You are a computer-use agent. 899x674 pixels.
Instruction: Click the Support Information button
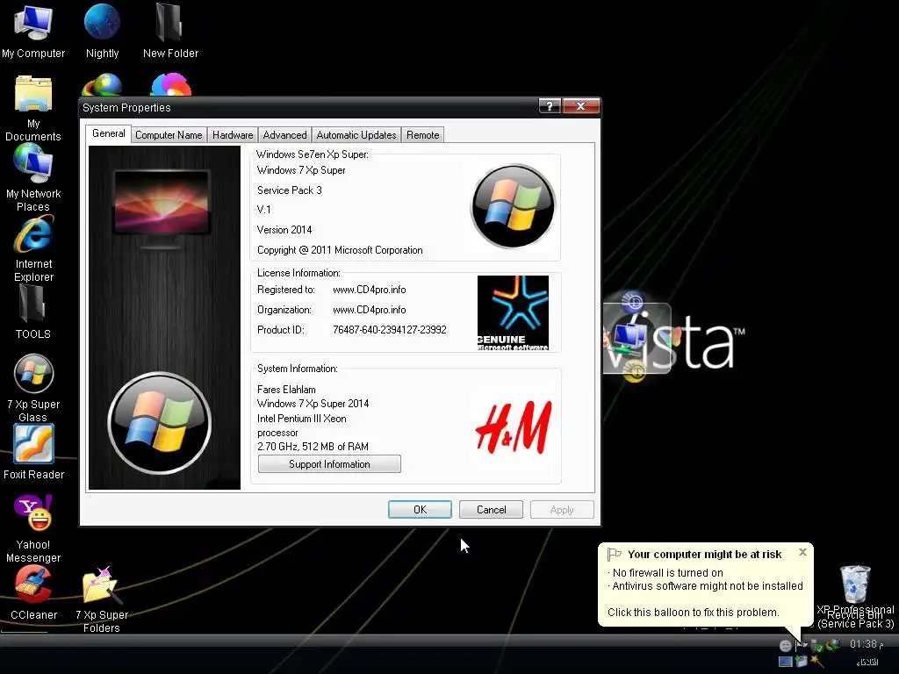pos(329,464)
